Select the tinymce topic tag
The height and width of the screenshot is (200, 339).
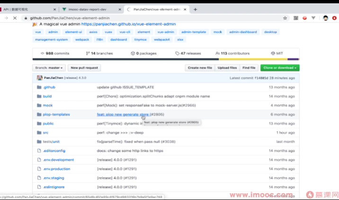[x=140, y=40]
